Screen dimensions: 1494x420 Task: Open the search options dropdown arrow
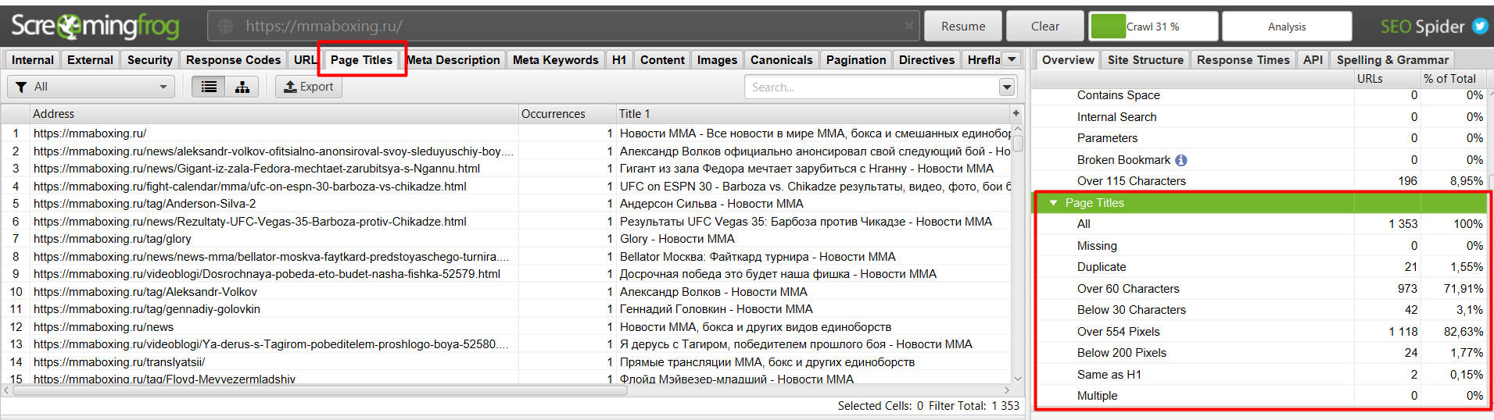[1007, 87]
